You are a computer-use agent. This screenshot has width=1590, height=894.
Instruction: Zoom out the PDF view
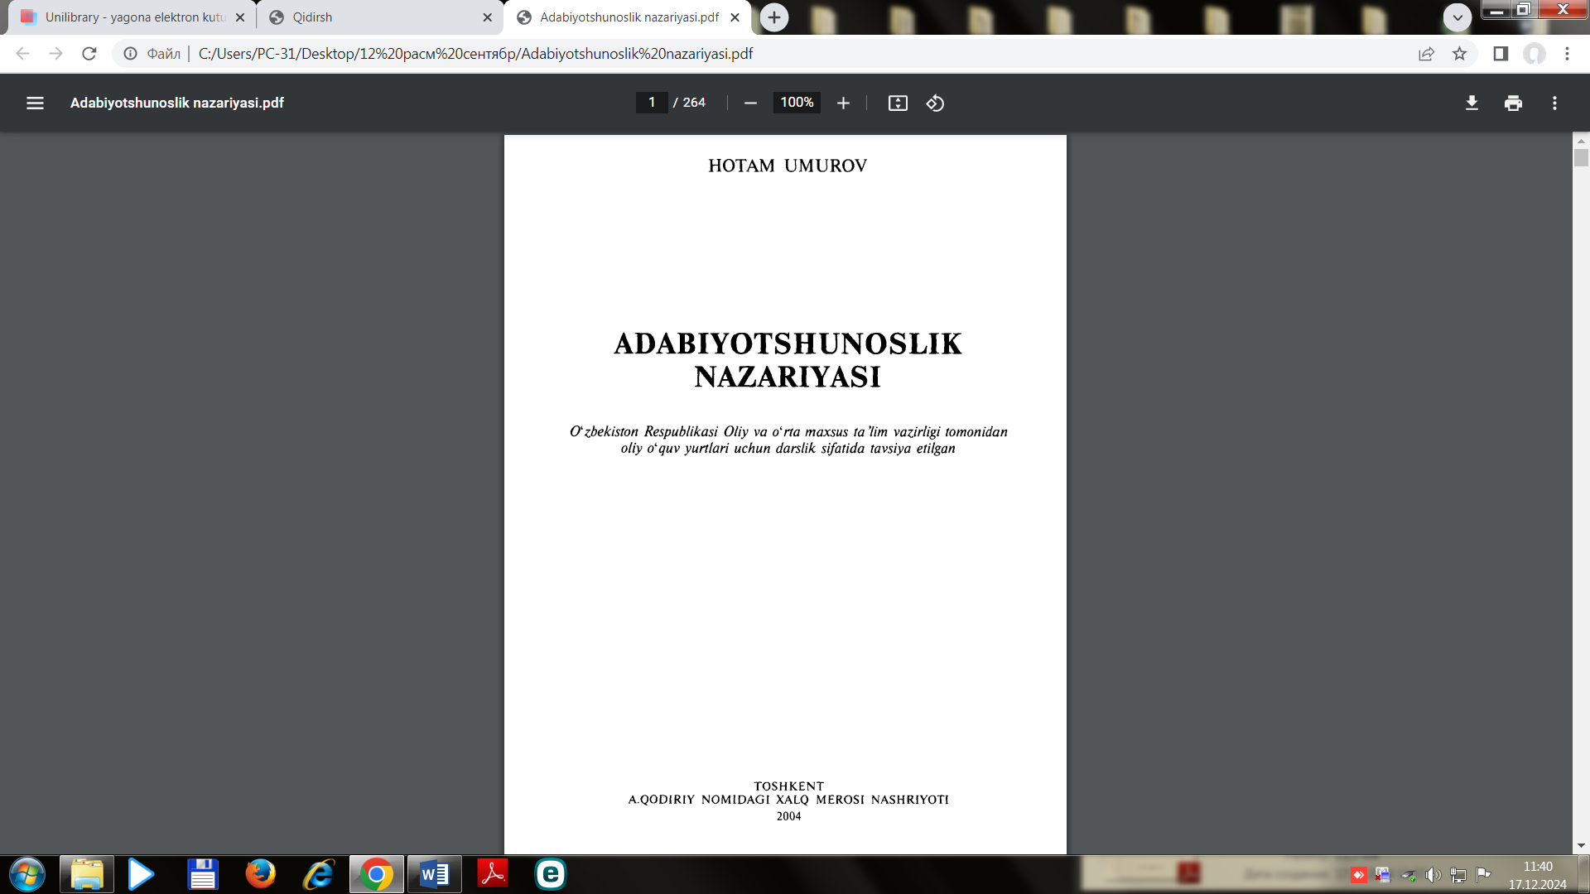749,103
